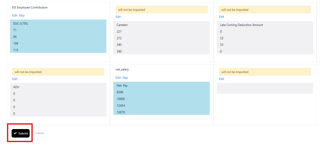Edit the Canteen column mapping
Viewport: 320px width, 145px height.
click(x=118, y=17)
